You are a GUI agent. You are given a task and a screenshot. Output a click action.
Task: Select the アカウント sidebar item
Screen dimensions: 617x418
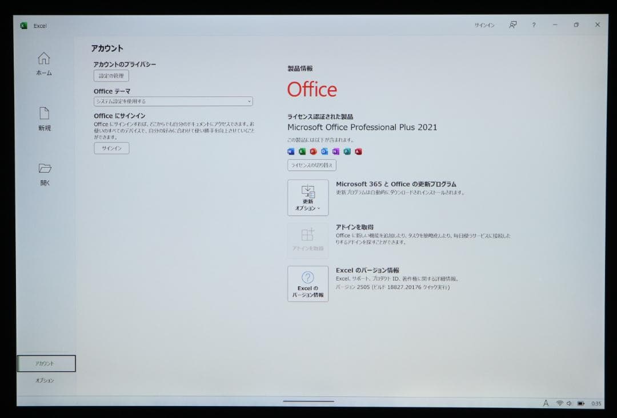pos(46,363)
